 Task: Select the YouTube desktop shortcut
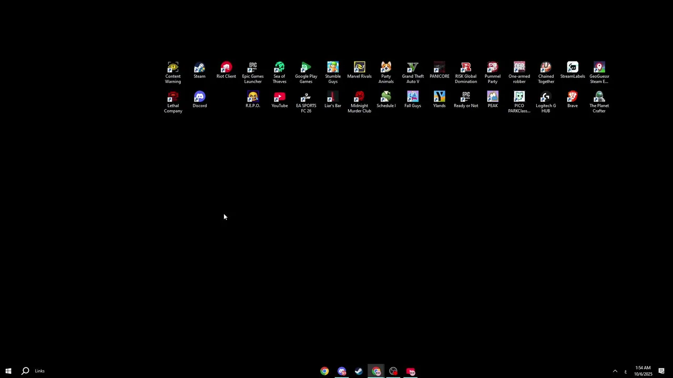coord(280,100)
